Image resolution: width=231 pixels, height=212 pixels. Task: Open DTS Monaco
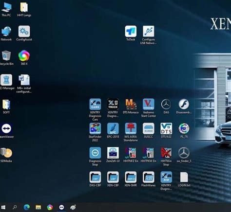[131, 106]
